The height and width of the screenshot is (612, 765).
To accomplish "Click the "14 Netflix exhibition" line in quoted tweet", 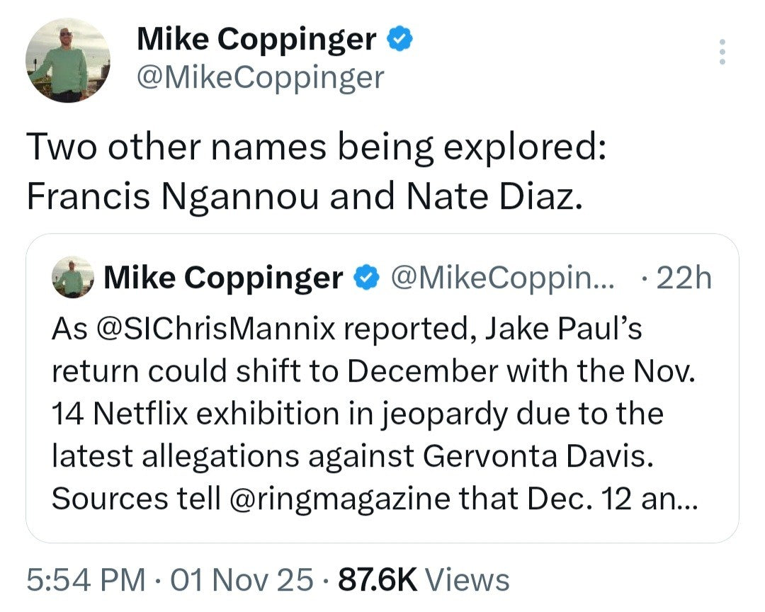I will coord(357,414).
